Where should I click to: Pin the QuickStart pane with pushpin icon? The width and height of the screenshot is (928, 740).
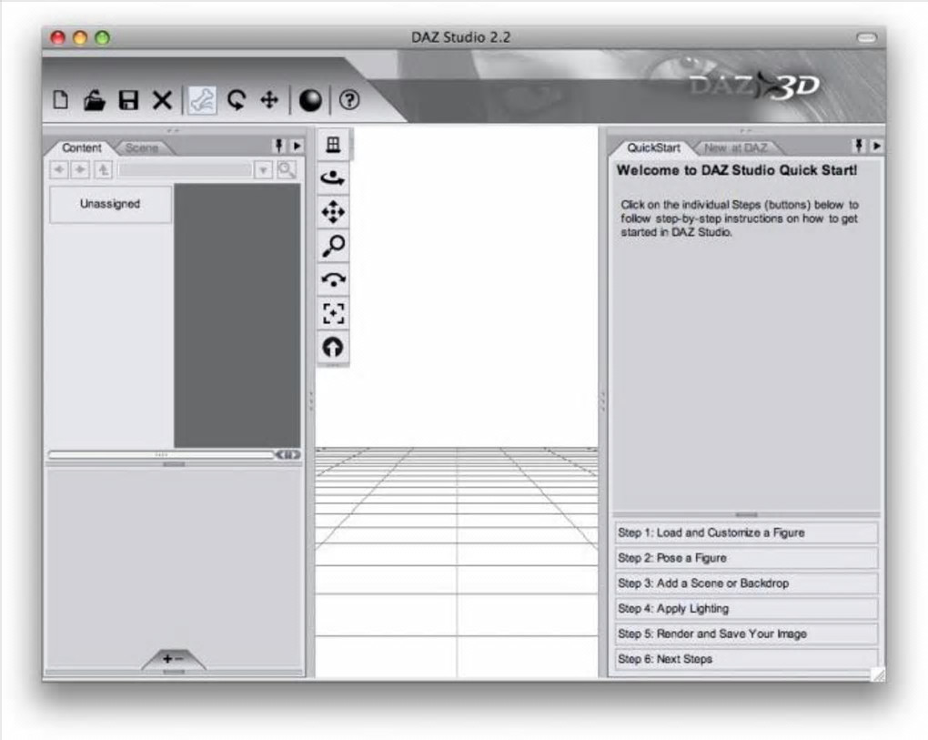pos(859,146)
